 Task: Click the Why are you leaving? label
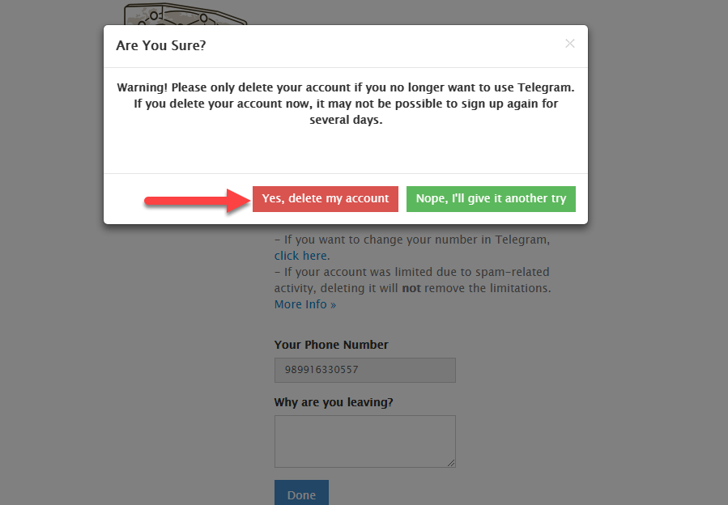pos(334,402)
